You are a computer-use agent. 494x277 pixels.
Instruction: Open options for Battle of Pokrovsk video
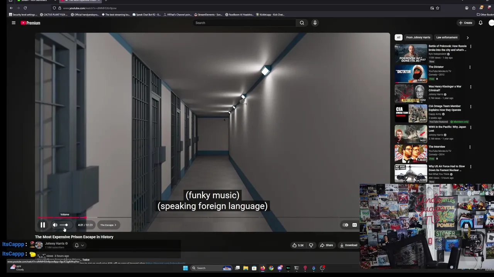[470, 47]
